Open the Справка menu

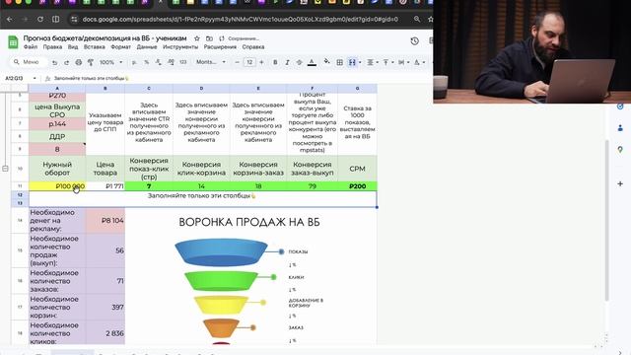click(253, 47)
